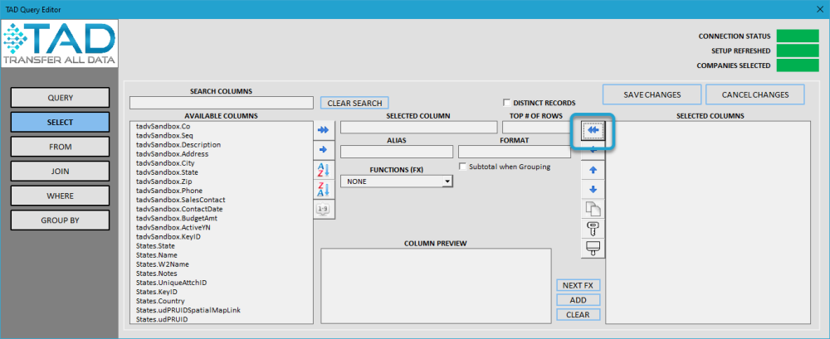Click SAVE CHANGES
830x339 pixels.
652,94
